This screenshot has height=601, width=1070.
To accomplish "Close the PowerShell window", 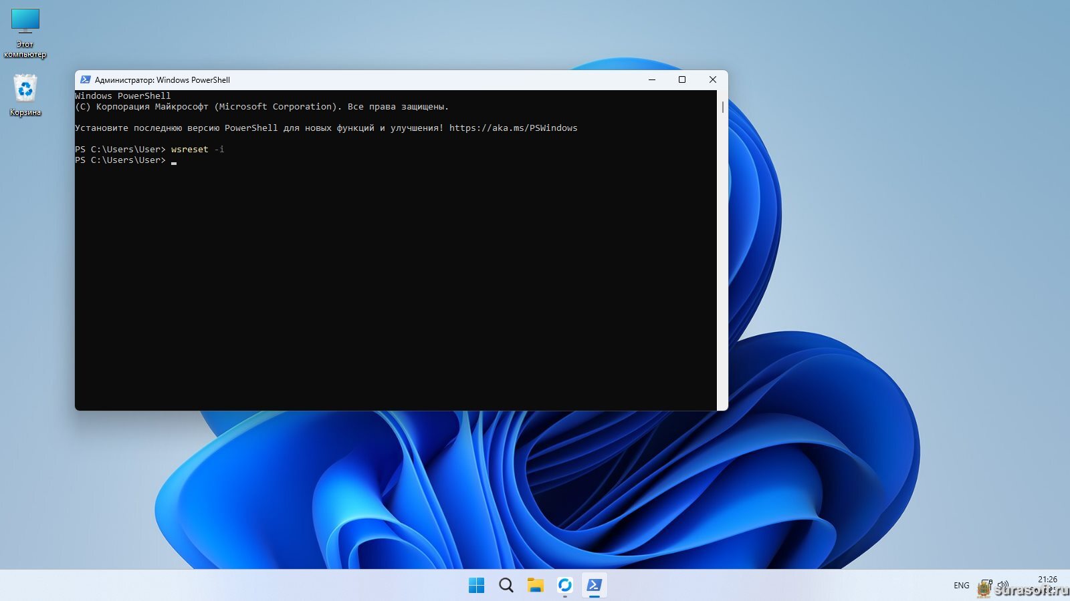I will point(712,79).
